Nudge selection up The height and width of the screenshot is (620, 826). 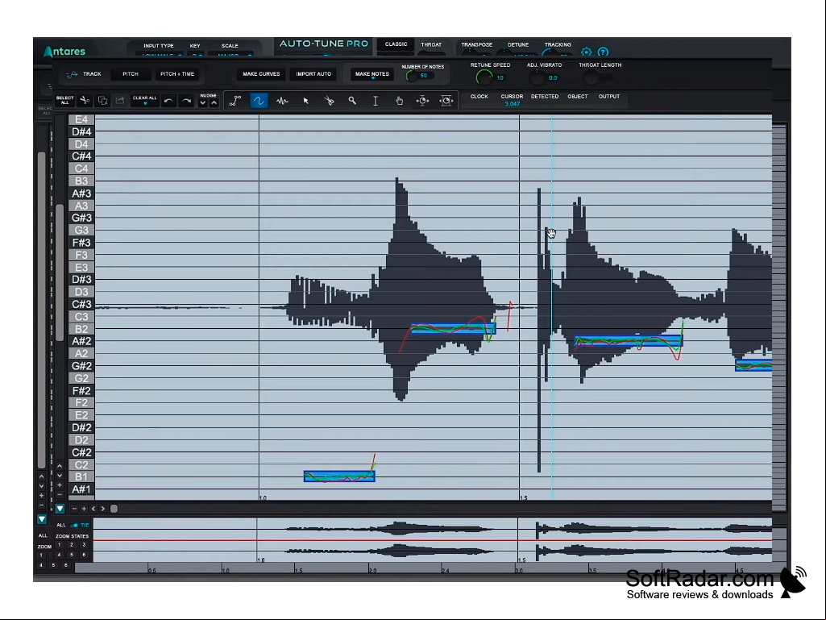[x=214, y=103]
